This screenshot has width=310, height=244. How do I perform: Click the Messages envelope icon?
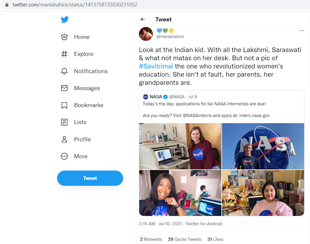tap(64, 88)
